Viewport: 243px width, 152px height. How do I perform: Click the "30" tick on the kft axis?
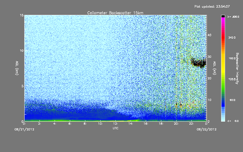coord(209,57)
